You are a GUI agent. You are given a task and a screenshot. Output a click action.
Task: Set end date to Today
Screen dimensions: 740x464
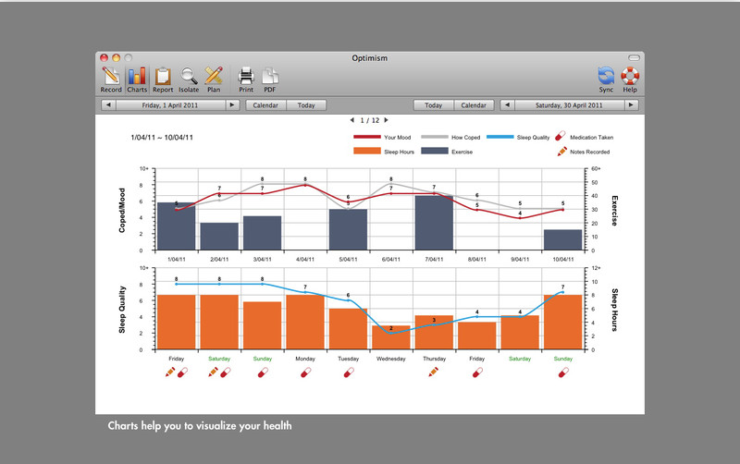coord(433,105)
